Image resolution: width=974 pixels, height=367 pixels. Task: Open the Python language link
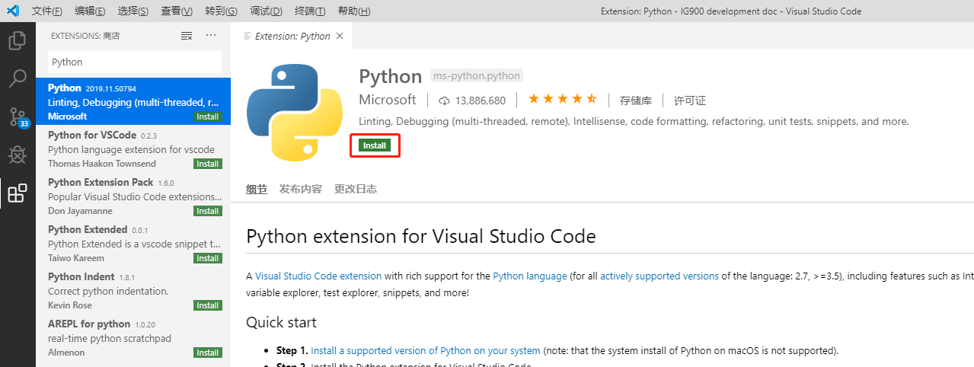(530, 276)
